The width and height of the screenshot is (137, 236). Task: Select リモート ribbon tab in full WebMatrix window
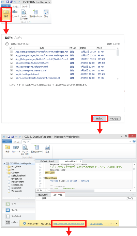click(x=26, y=142)
